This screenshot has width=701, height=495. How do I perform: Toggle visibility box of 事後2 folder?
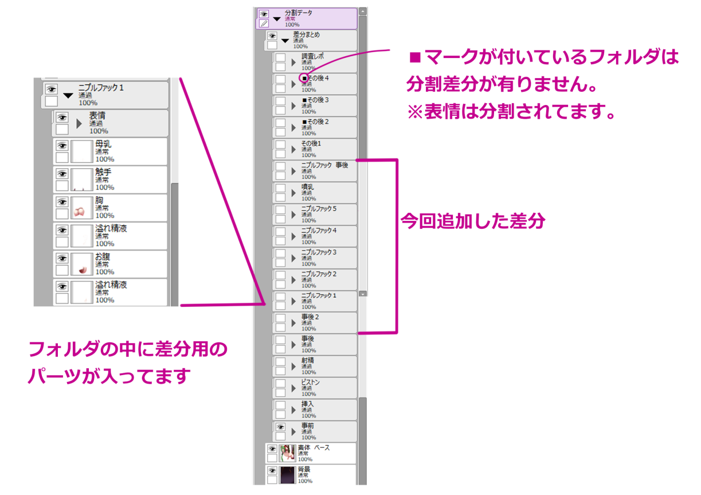(x=280, y=318)
